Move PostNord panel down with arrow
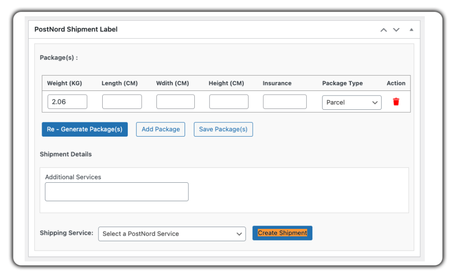The width and height of the screenshot is (453, 275). click(396, 30)
